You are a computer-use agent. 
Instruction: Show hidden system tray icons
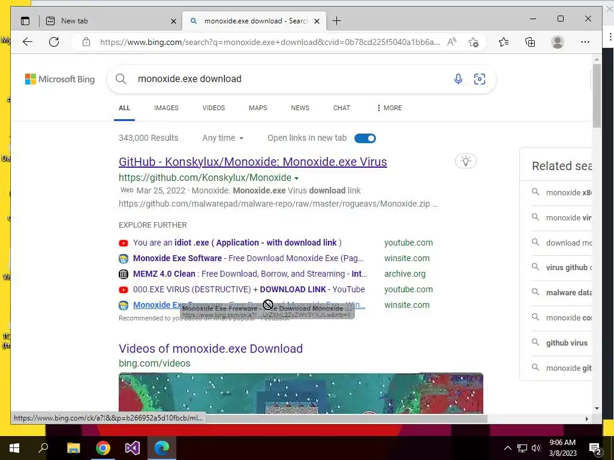507,448
